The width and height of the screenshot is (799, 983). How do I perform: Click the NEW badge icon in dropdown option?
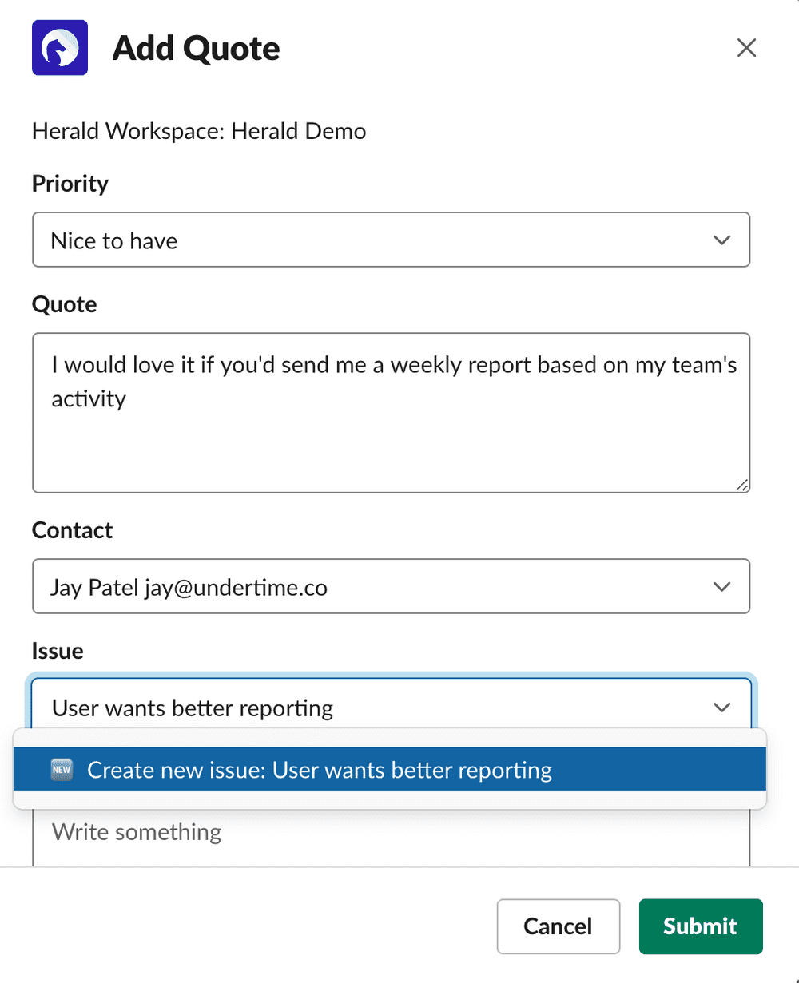click(62, 770)
